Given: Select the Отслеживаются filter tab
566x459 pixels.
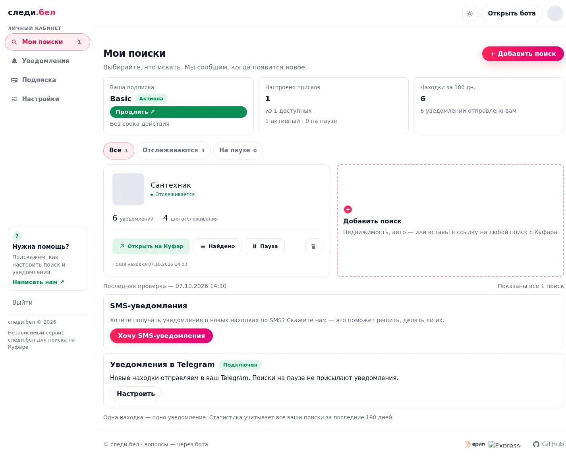Looking at the screenshot, I should click(x=174, y=151).
